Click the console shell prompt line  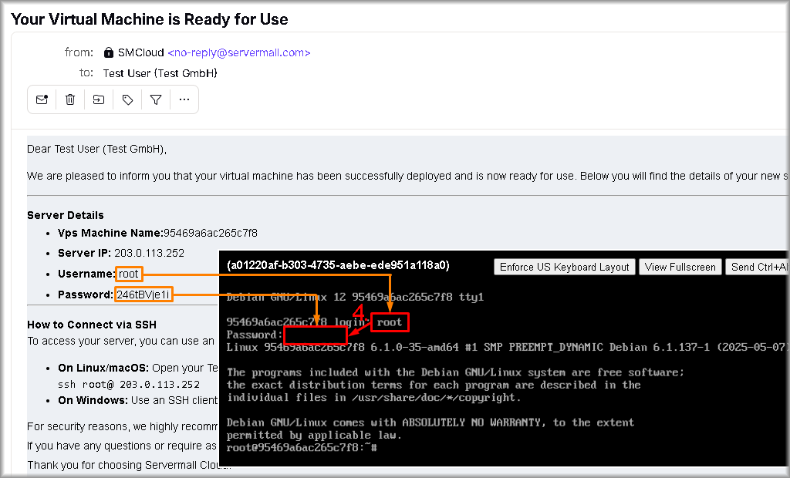pos(302,448)
